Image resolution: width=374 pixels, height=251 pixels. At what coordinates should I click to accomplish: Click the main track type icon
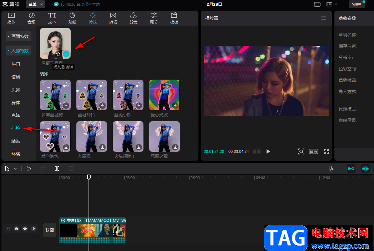pyautogui.click(x=8, y=229)
